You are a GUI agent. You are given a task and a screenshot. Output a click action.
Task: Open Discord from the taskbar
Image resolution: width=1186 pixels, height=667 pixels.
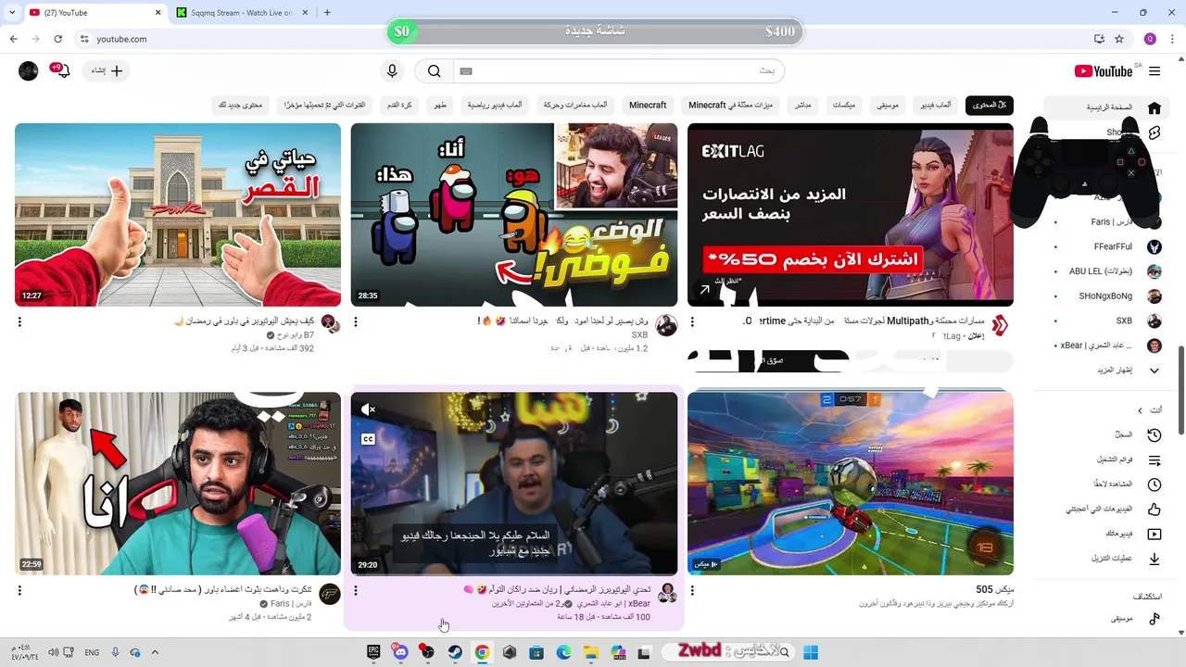(x=400, y=652)
